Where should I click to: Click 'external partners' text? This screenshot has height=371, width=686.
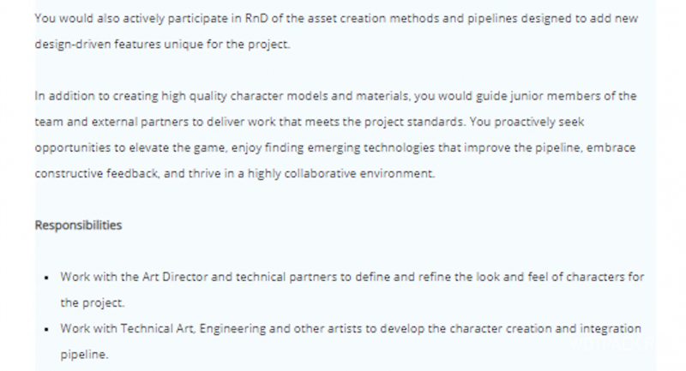click(x=141, y=122)
